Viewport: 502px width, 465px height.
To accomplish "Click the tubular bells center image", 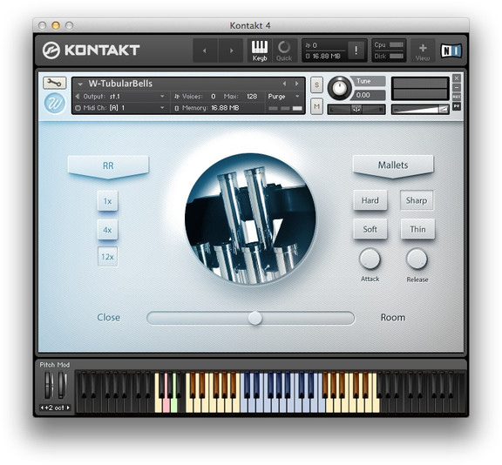I will click(250, 219).
